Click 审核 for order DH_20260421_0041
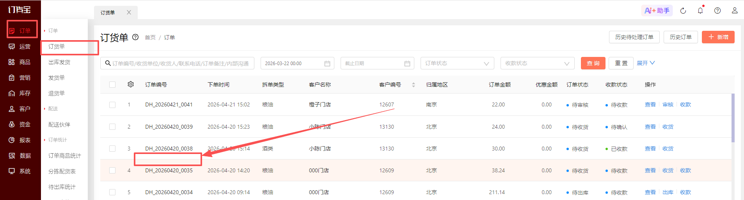 pyautogui.click(x=668, y=104)
